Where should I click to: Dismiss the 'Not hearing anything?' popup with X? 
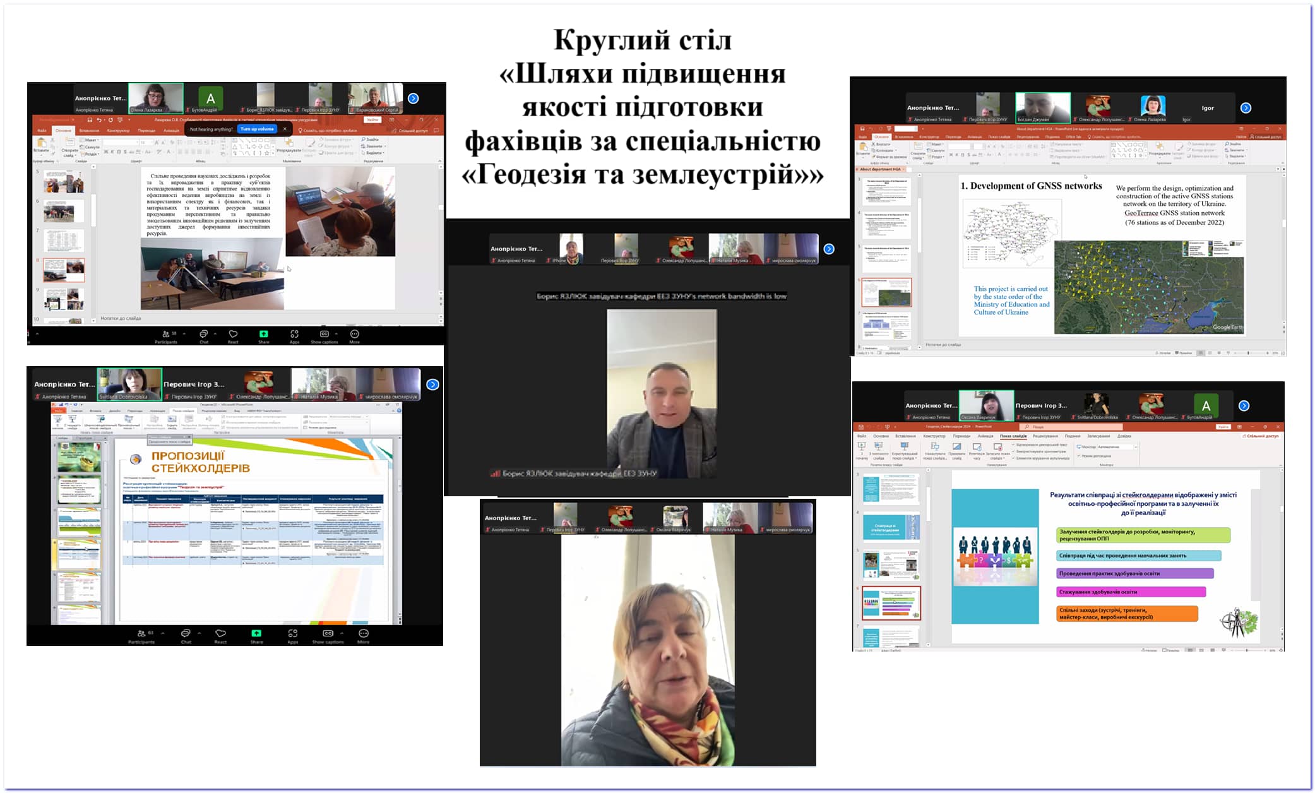(285, 129)
